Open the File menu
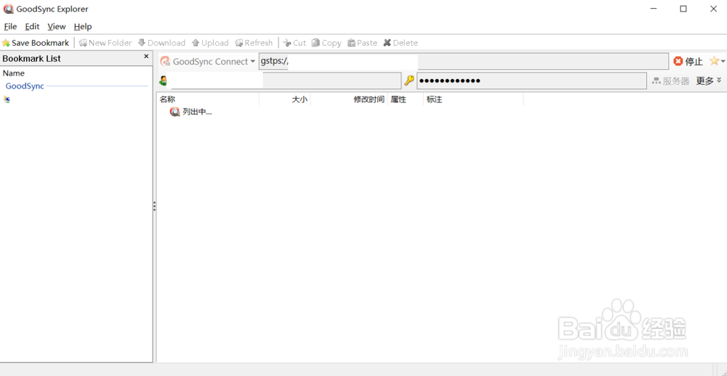 click(x=10, y=26)
